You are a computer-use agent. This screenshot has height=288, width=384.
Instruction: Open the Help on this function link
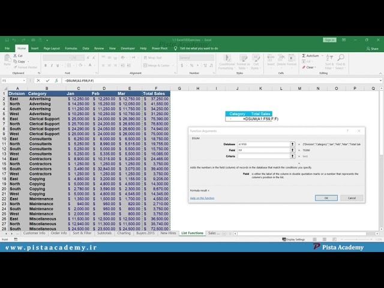202,198
